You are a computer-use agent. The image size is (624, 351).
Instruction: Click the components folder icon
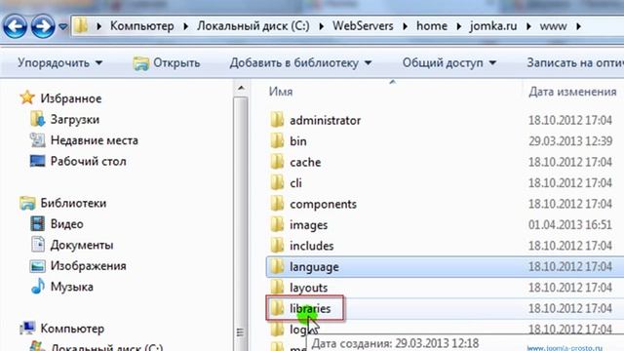(x=277, y=204)
